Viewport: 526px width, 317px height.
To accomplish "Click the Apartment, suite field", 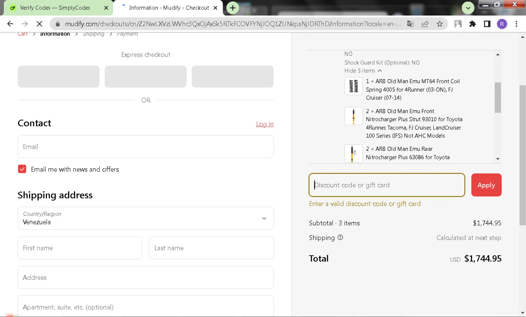I will point(146,307).
